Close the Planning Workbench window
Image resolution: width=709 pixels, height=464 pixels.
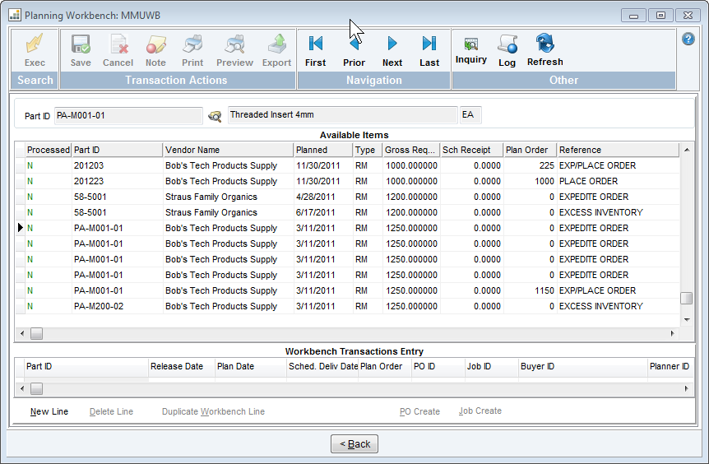(688, 16)
